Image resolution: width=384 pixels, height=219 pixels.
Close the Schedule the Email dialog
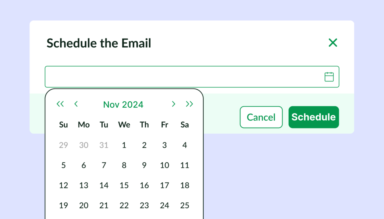tap(333, 43)
